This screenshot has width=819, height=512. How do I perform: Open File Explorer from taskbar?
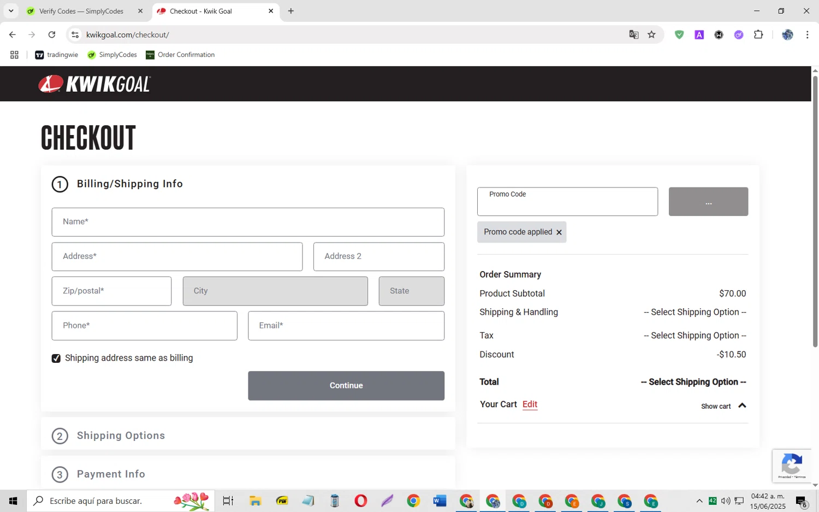tap(255, 501)
